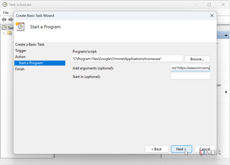The width and height of the screenshot is (230, 165).
Task: Click the Task Scheduler Library folder icon
Action: pos(9,33)
